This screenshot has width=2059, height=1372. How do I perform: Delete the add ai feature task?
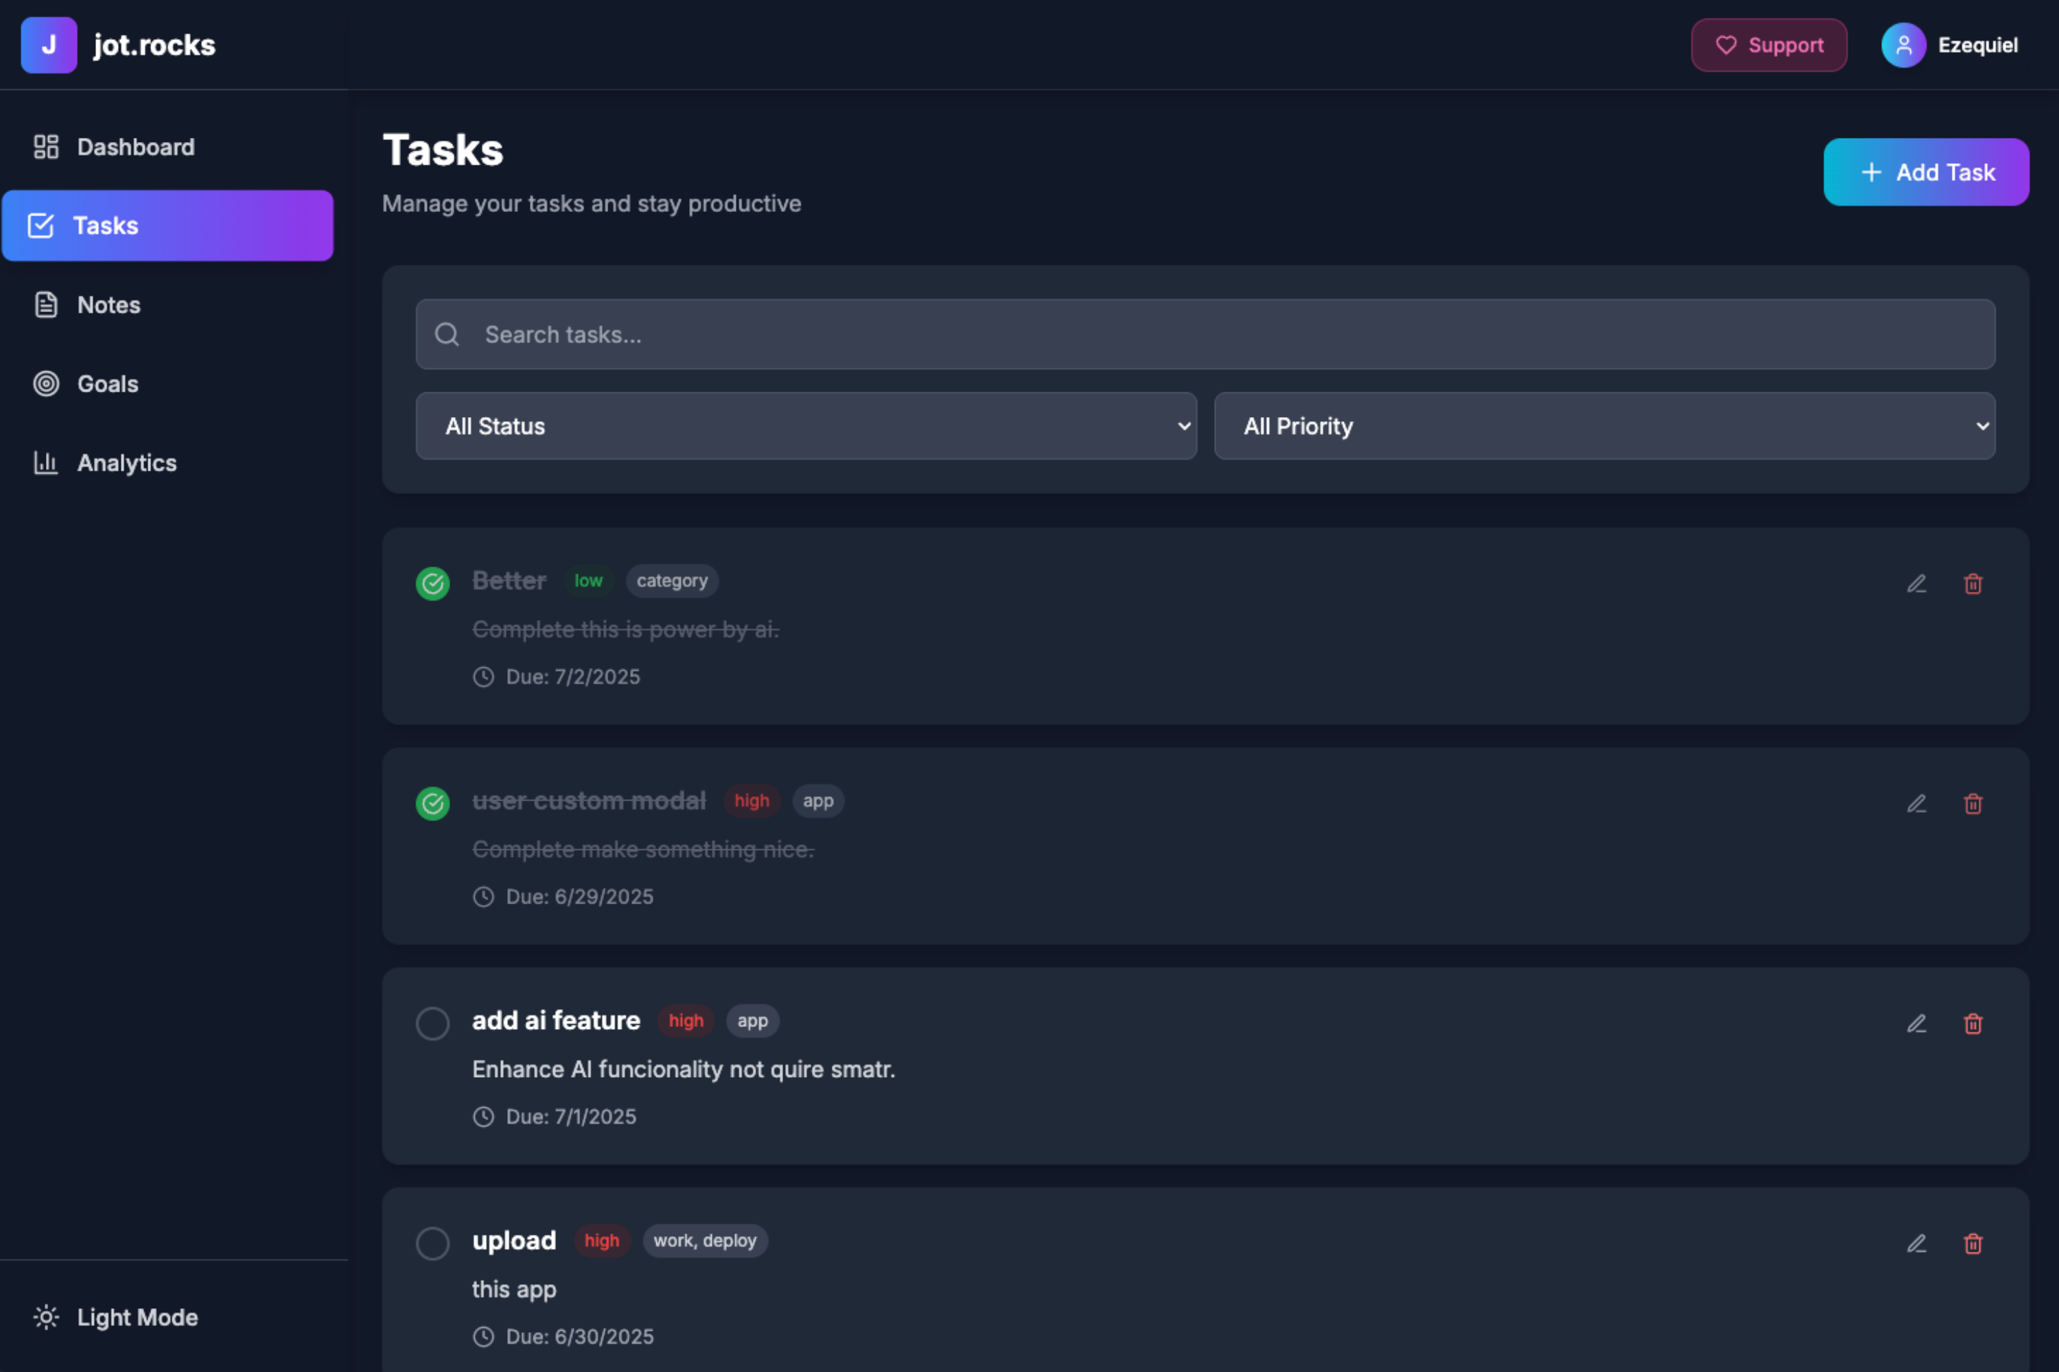[x=1973, y=1024]
